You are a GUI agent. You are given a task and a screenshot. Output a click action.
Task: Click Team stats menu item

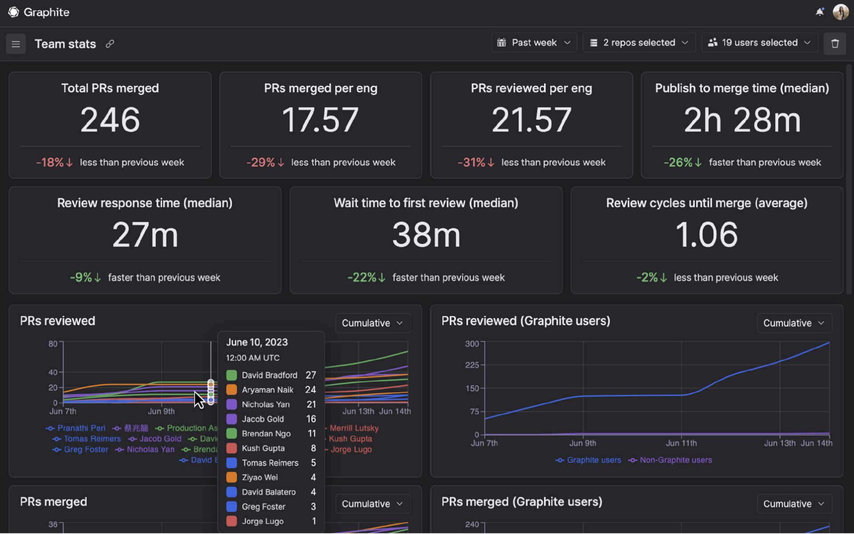tap(65, 44)
